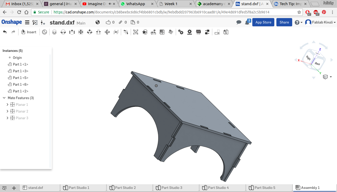Click the thumbs-up like icon

(x=108, y=22)
